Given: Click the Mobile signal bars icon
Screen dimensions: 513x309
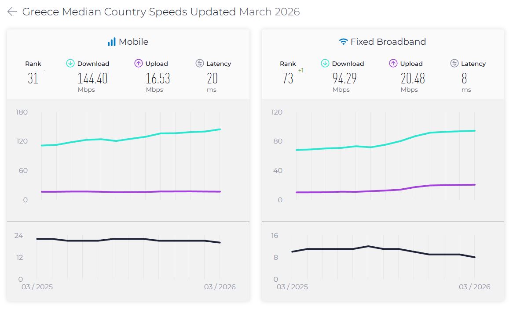Looking at the screenshot, I should (x=111, y=42).
